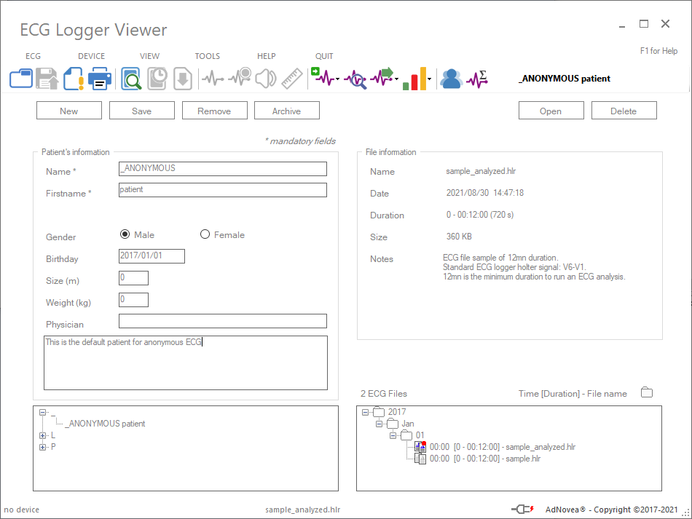Click the colored bar chart statistics icon

tap(414, 79)
